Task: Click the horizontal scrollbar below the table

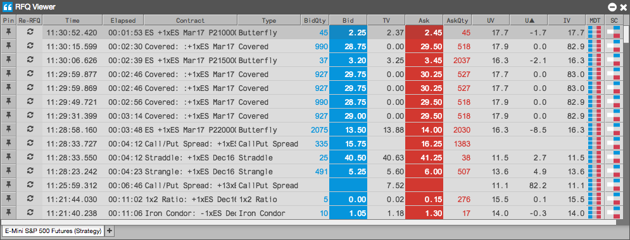Action: [x=308, y=222]
